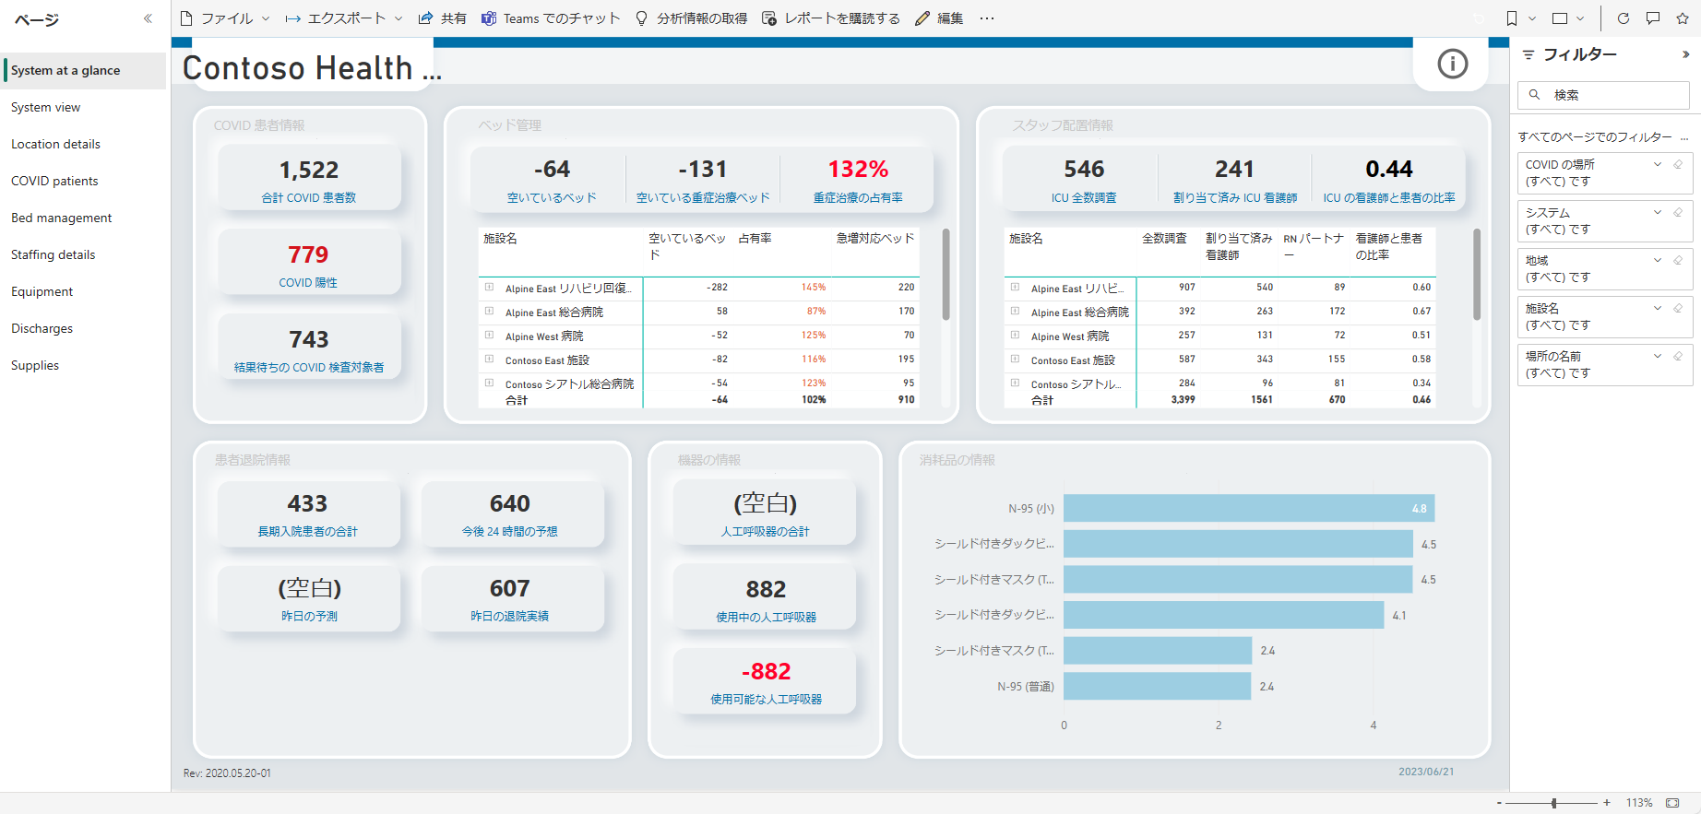Add report to favorites with star icon

click(x=1683, y=18)
